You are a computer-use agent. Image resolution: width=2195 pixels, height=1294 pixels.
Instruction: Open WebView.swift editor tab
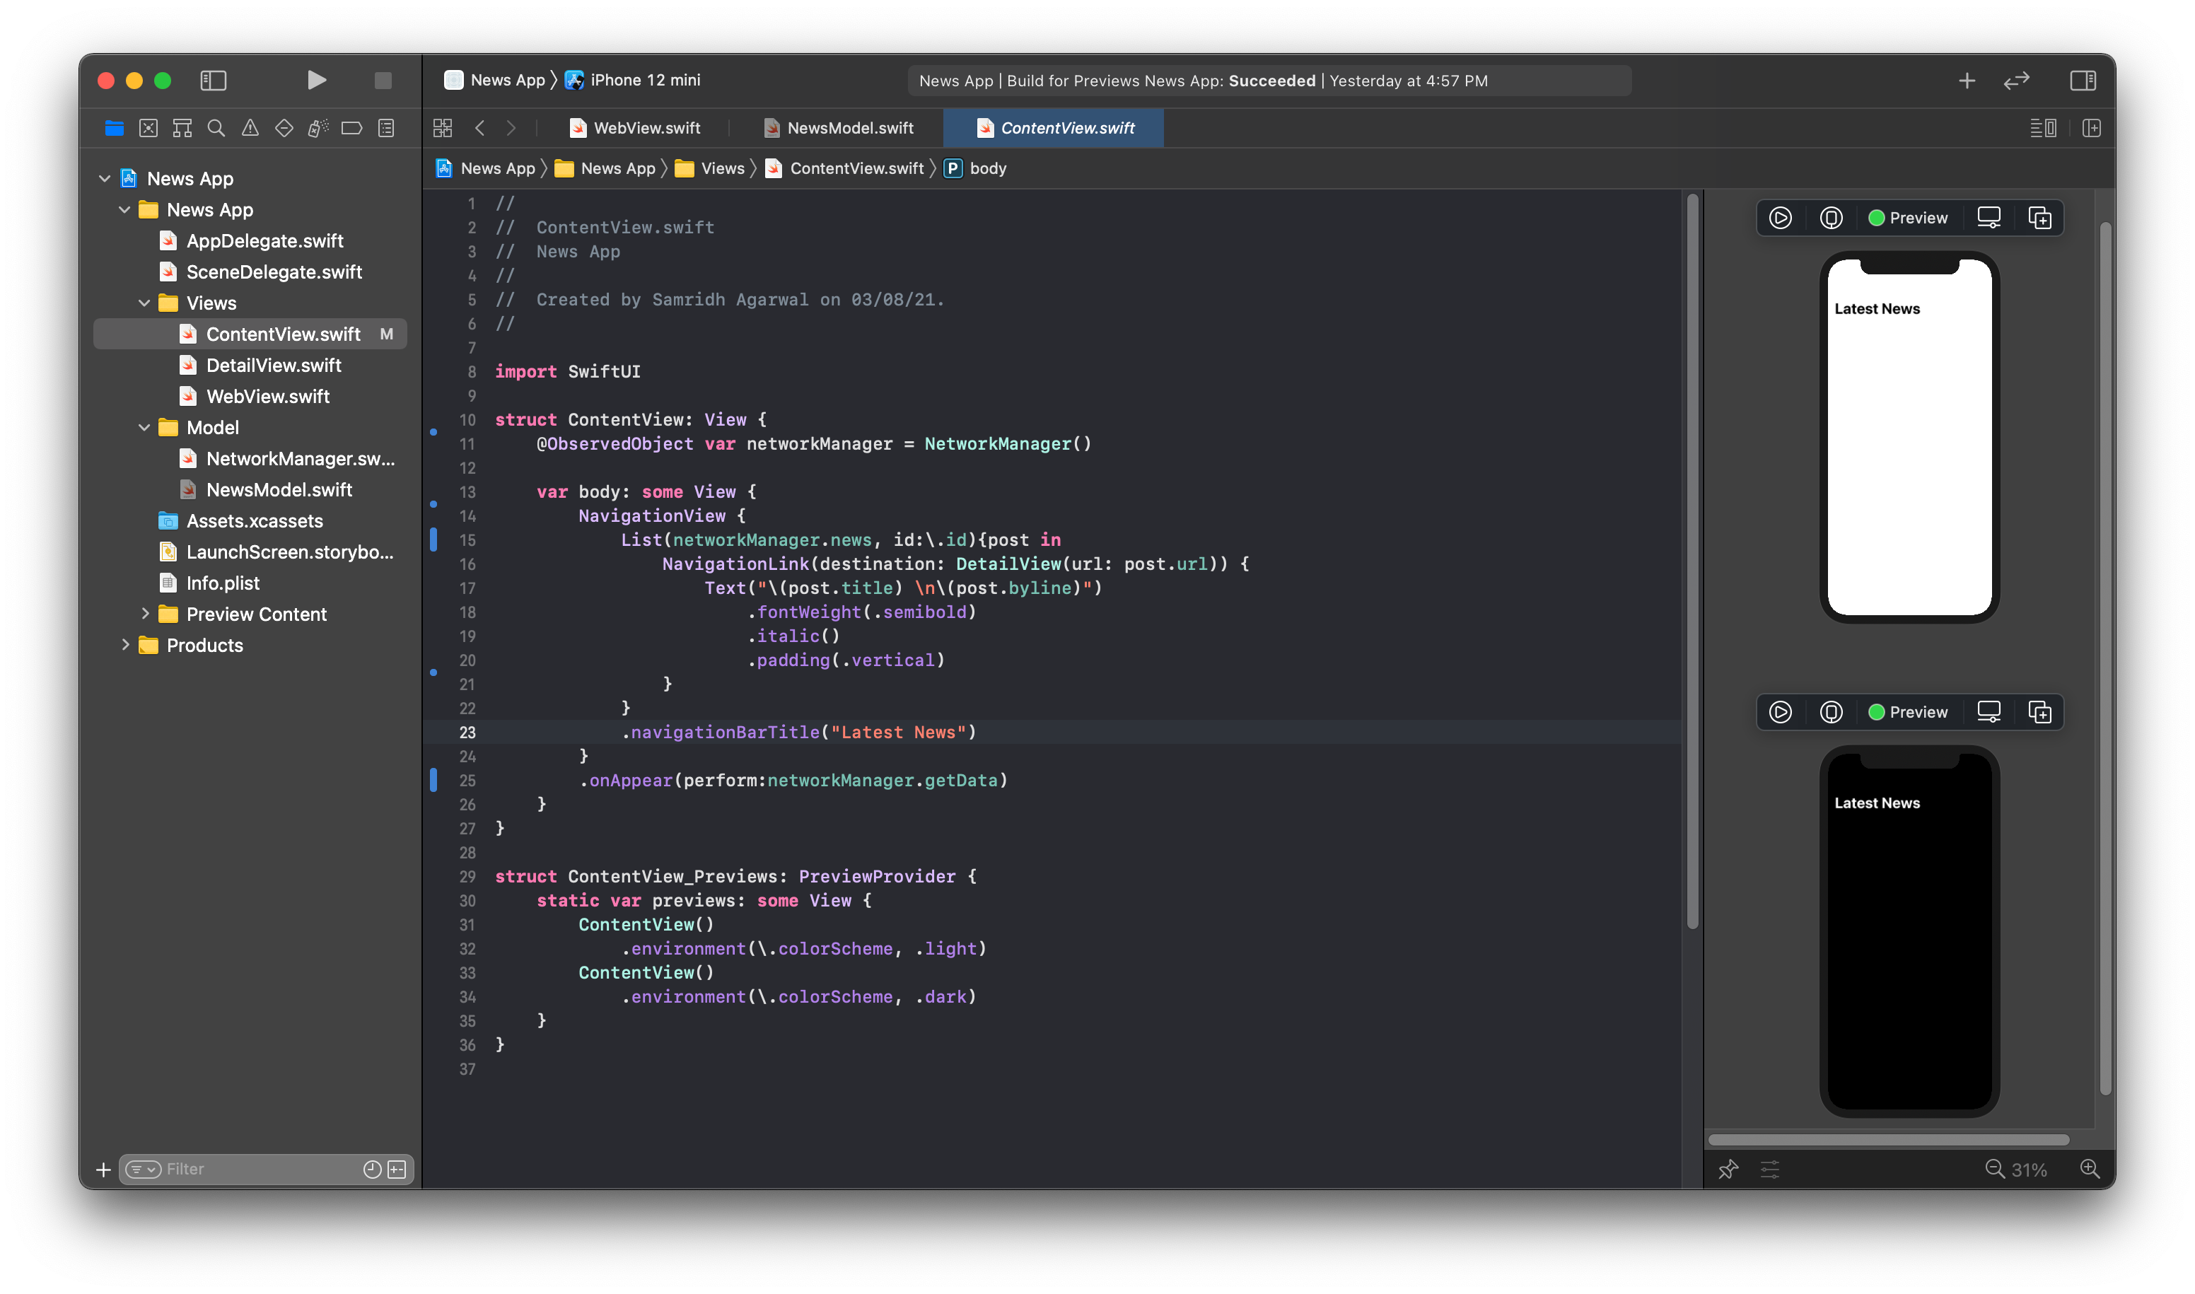pyautogui.click(x=647, y=127)
